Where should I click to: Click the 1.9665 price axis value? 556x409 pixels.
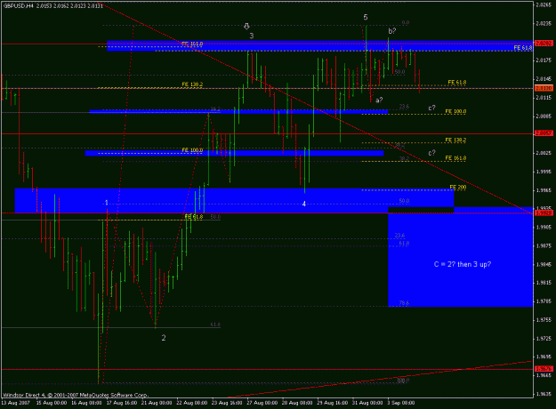click(544, 375)
